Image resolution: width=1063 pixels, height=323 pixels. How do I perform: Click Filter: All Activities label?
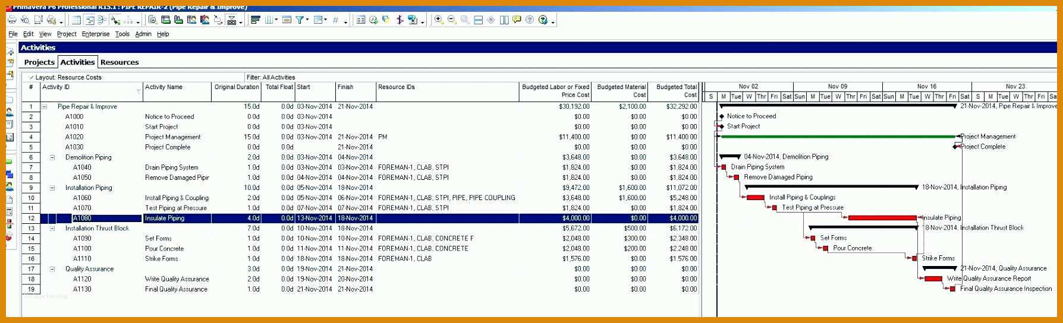point(271,77)
